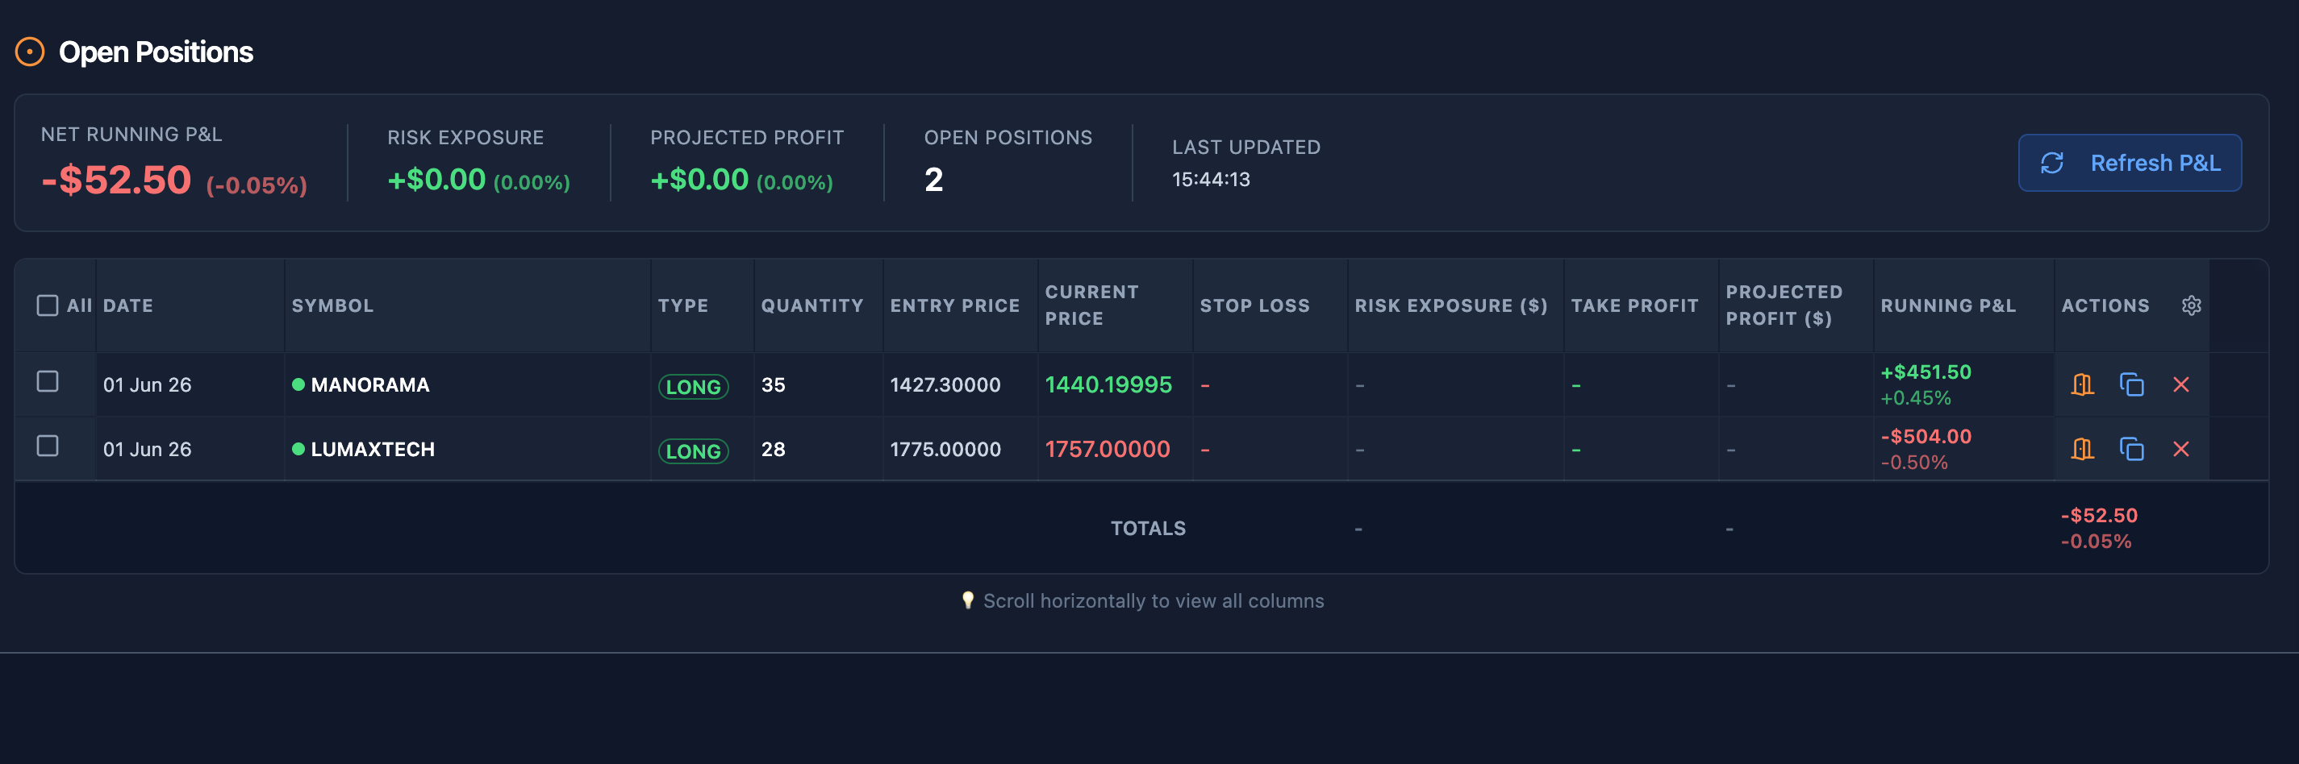Click the orange Open Positions target icon
2299x764 pixels.
tap(30, 52)
